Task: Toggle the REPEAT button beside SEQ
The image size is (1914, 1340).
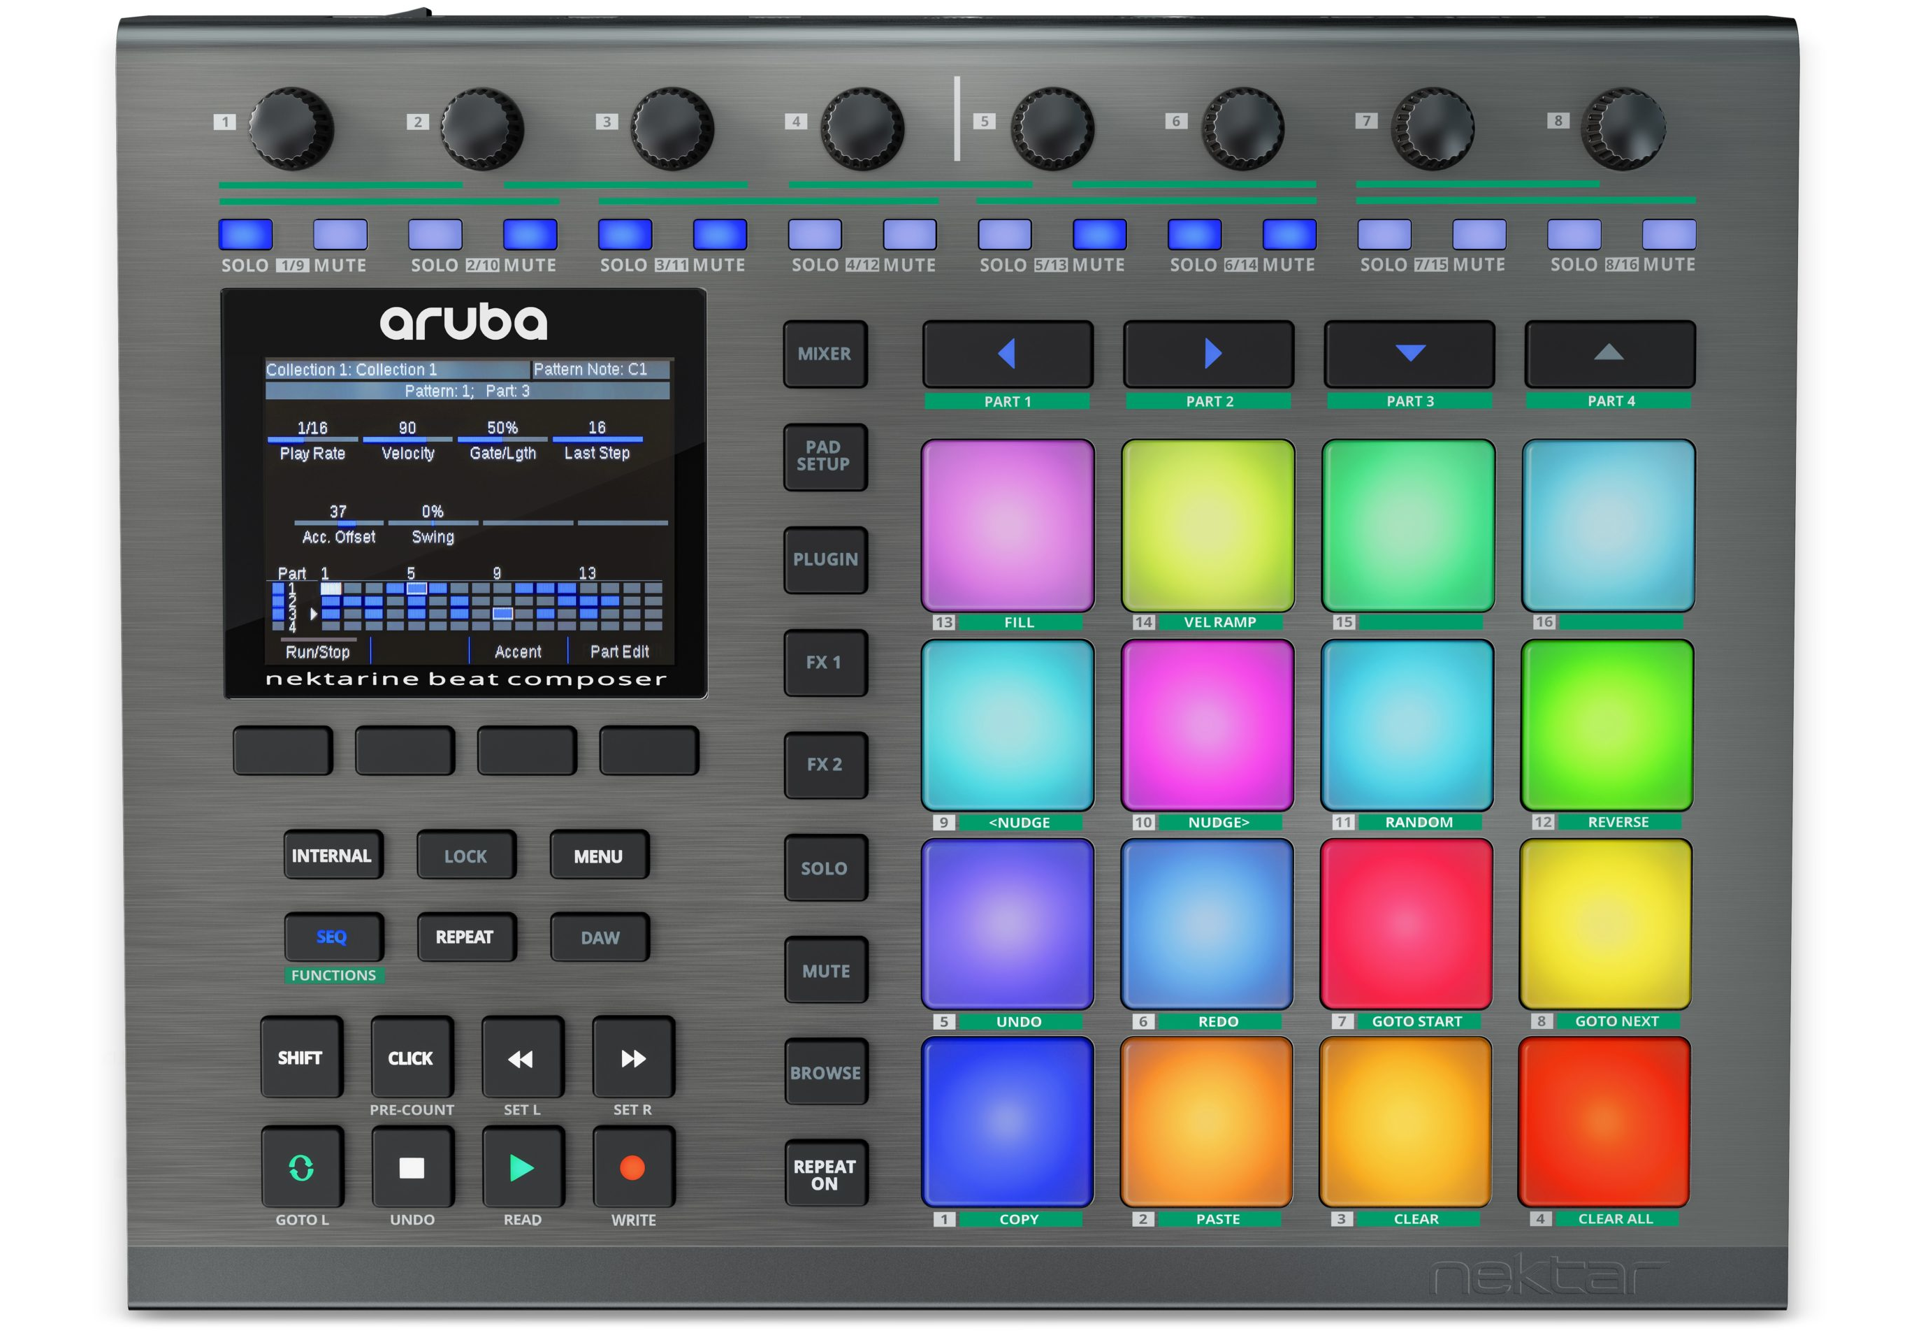Action: click(x=466, y=937)
